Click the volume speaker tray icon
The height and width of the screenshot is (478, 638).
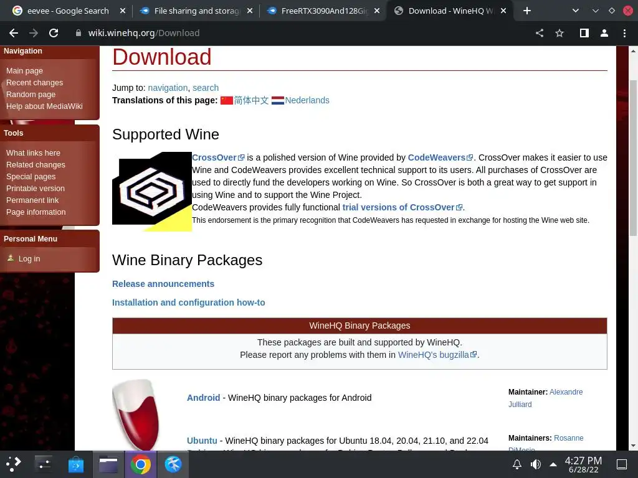[536, 464]
